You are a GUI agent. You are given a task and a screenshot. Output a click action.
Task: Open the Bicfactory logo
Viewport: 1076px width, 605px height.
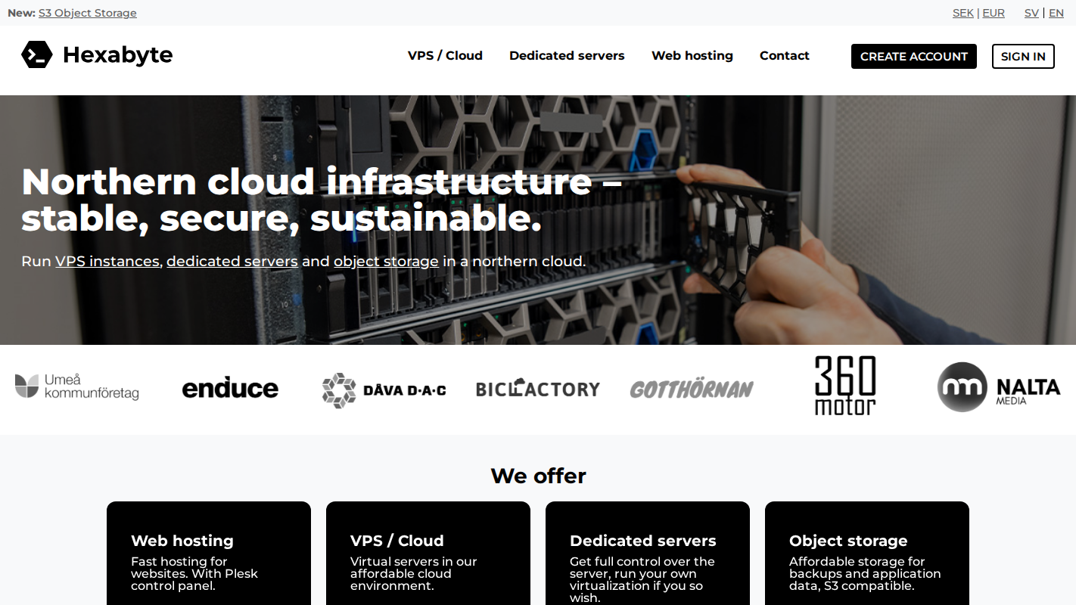(x=538, y=389)
